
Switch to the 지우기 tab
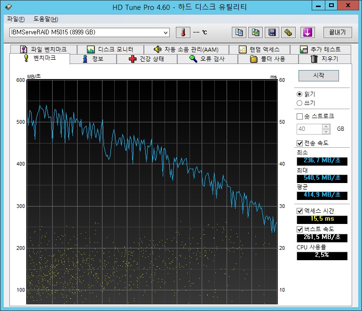(325, 59)
